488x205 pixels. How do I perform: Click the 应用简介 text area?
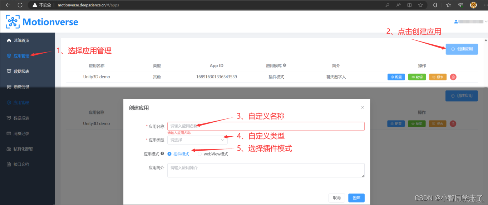[x=266, y=170]
